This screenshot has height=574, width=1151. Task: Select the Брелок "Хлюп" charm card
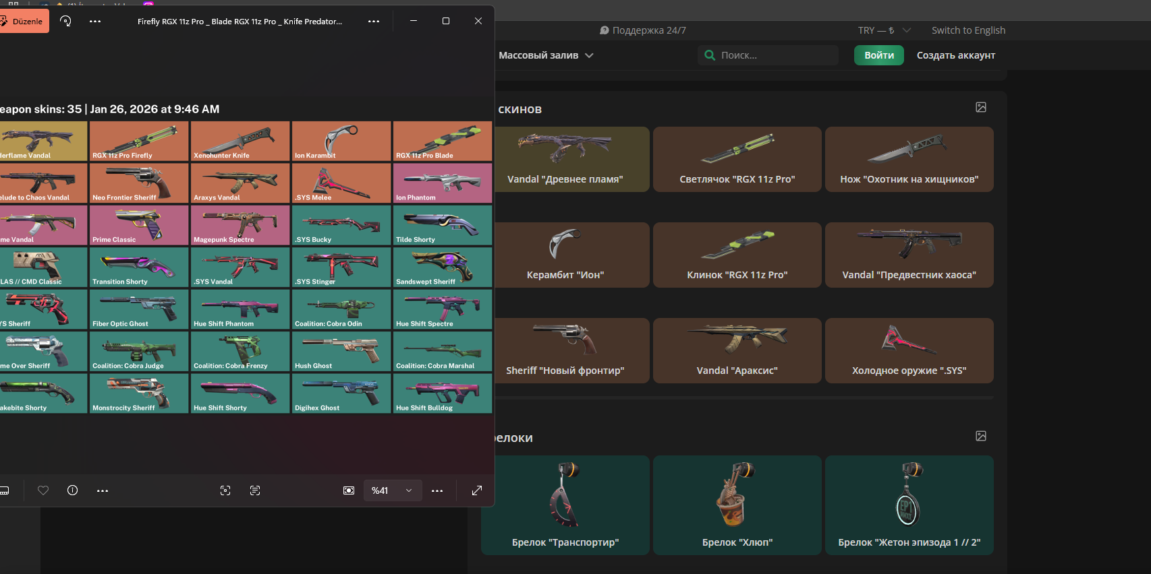click(x=737, y=505)
